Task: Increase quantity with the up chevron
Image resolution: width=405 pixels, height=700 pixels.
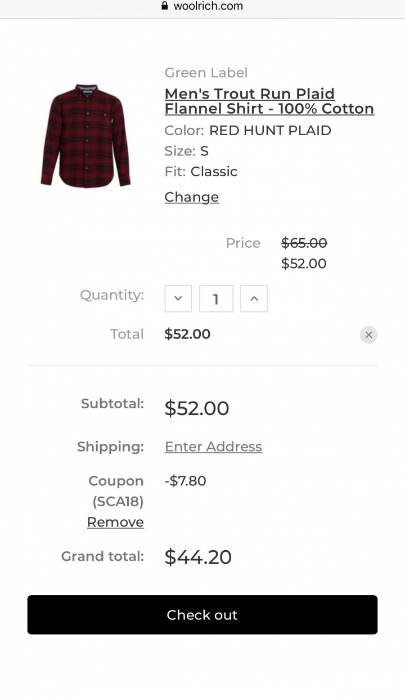Action: click(x=254, y=298)
